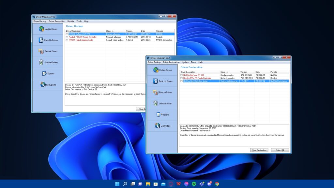Open Options in the Driver Backup window sidebar
This screenshot has width=334, height=188.
click(48, 73)
